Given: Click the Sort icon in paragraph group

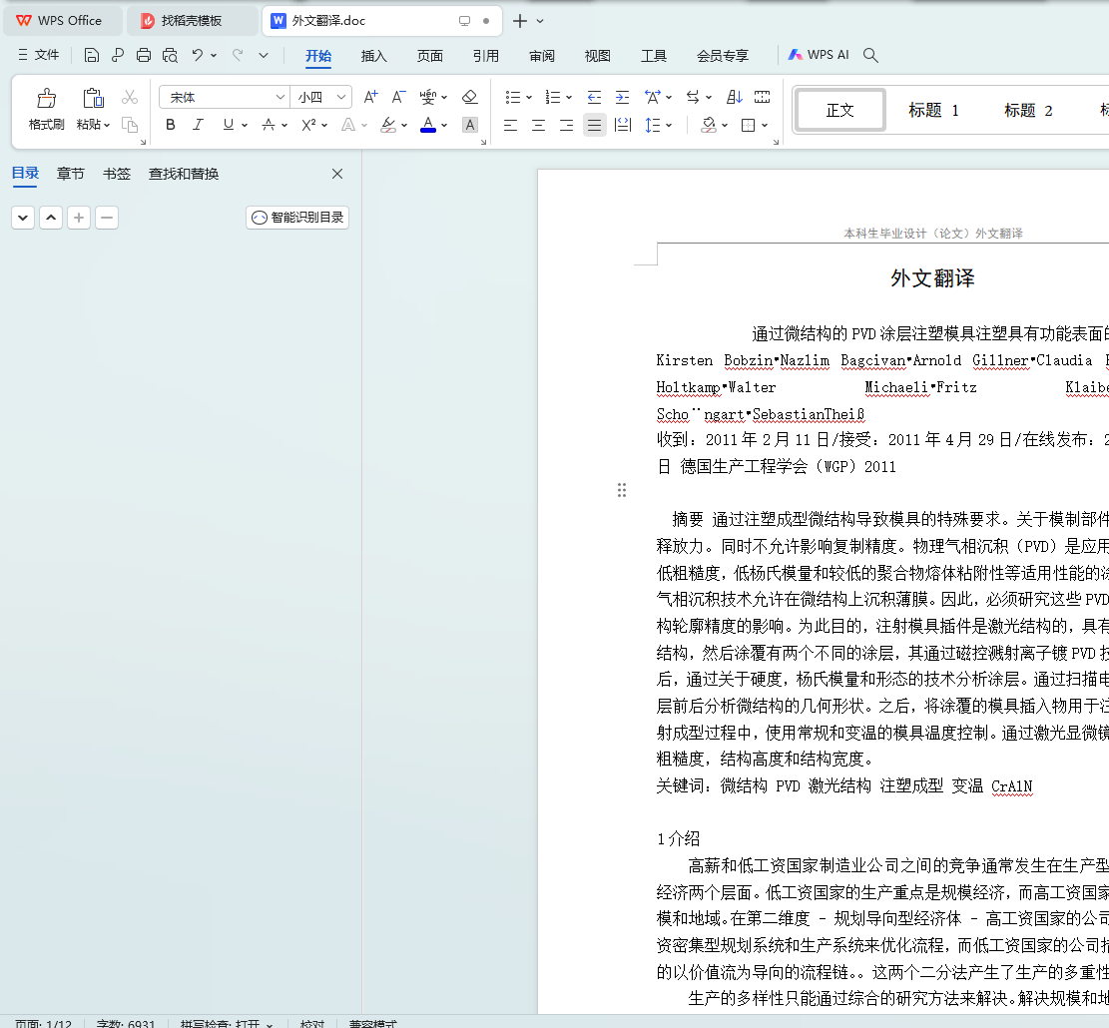Looking at the screenshot, I should pyautogui.click(x=735, y=97).
